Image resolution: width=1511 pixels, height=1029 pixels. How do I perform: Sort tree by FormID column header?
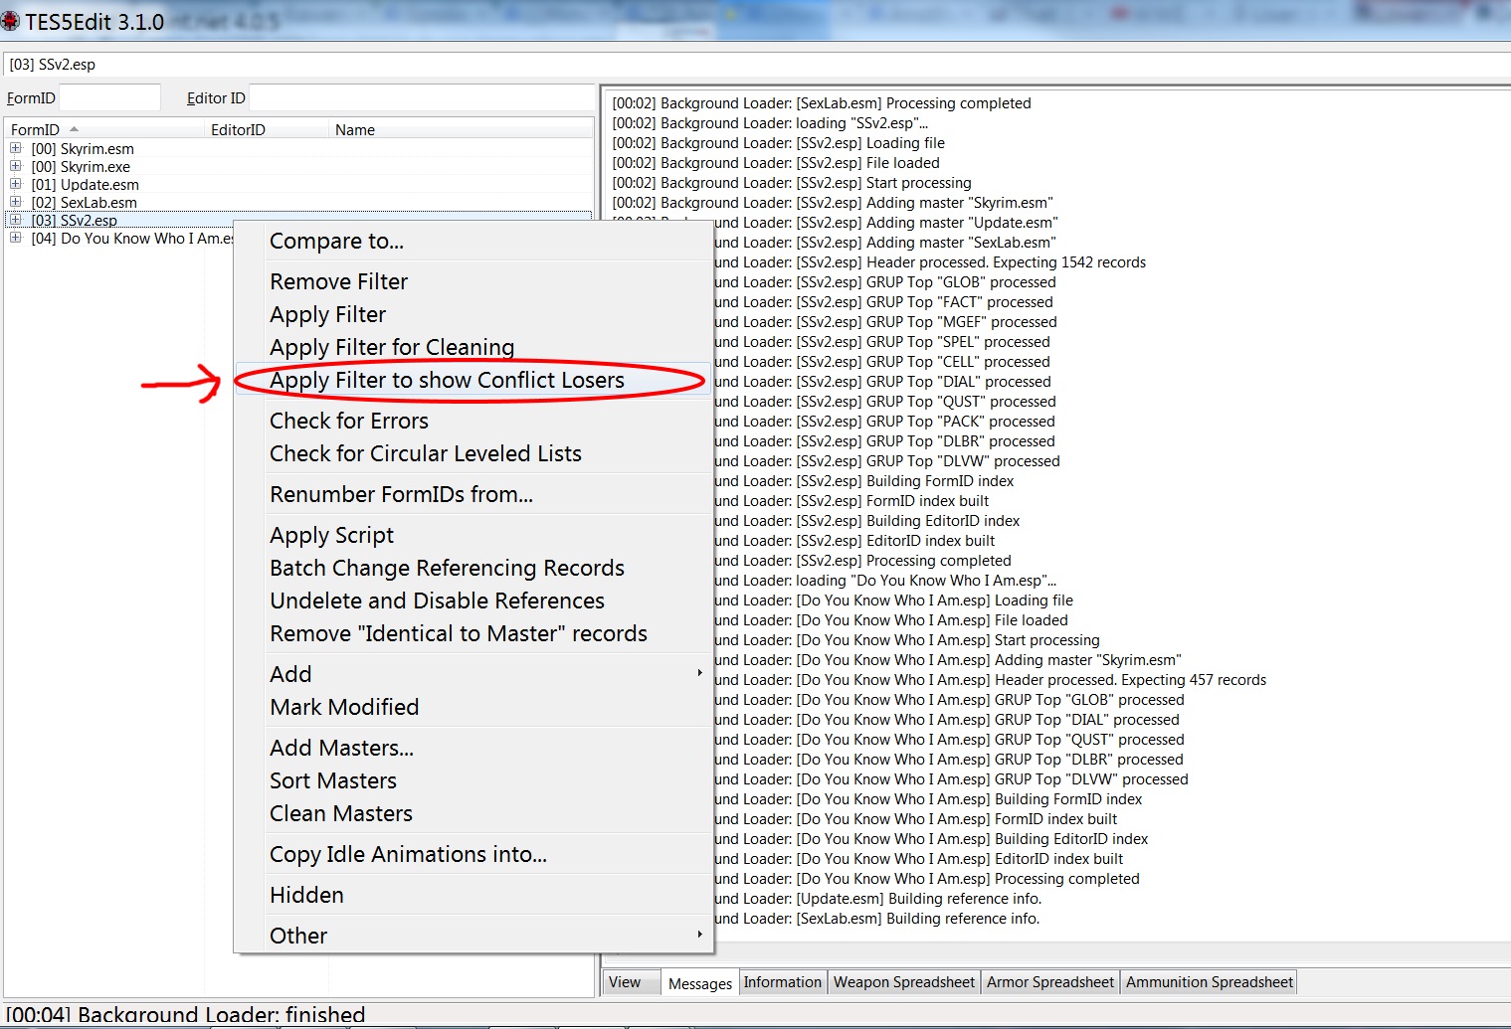[36, 129]
